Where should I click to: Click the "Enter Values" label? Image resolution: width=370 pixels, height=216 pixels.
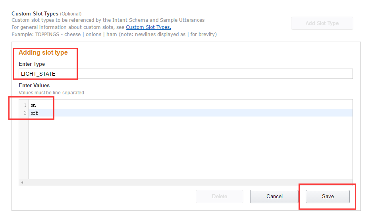pos(34,85)
